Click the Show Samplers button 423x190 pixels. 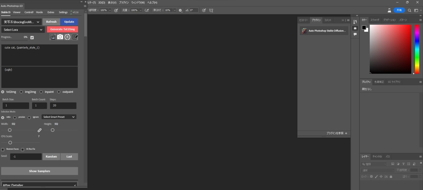coord(39,171)
